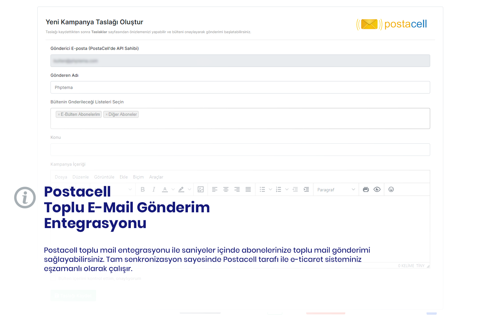This screenshot has width=480, height=317.
Task: Check the 'Bülten içeriini kontrol ettim' checkbox
Action: 53,279
